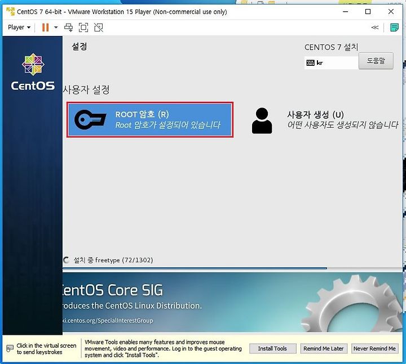Collapse toolbar with double chevron
Screen dimensions: 406x364
374,28
